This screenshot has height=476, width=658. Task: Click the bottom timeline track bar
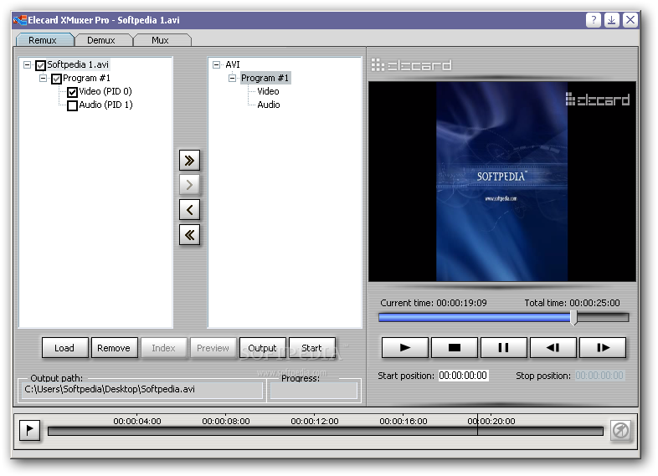[x=325, y=431]
